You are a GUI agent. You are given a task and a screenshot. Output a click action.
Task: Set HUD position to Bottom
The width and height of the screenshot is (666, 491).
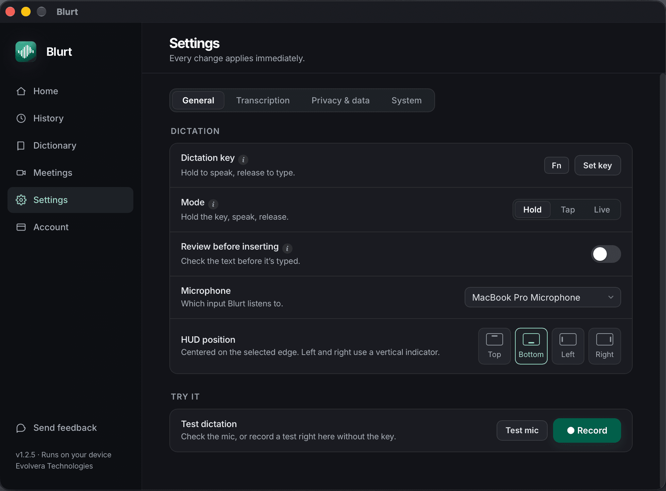click(x=531, y=346)
